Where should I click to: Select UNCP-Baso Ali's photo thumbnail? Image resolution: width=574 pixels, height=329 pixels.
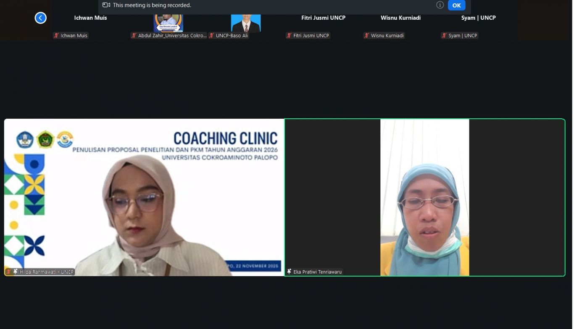246,23
